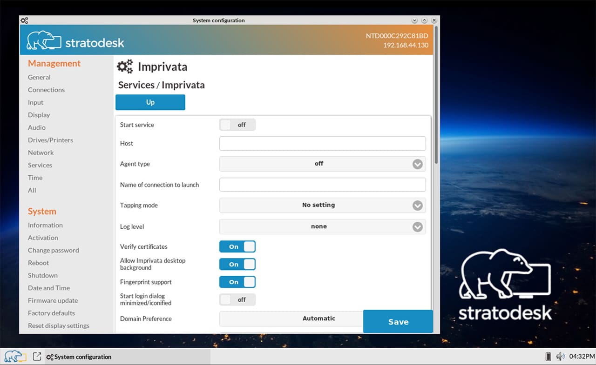596x365 pixels.
Task: Enable Start login dialog minimized toggle
Action: click(x=237, y=299)
